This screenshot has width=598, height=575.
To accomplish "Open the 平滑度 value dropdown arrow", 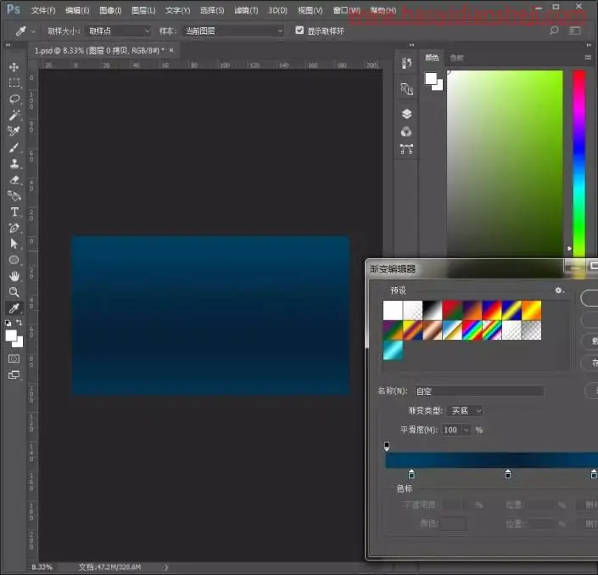I will (x=466, y=431).
